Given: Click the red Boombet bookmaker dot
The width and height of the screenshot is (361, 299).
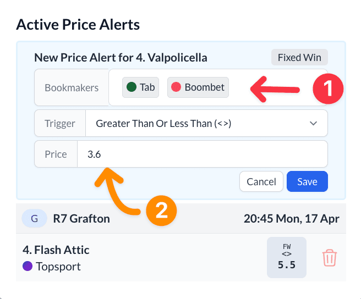Looking at the screenshot, I should 176,87.
